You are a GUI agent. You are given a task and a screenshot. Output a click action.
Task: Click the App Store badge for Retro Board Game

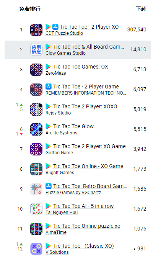point(49,186)
